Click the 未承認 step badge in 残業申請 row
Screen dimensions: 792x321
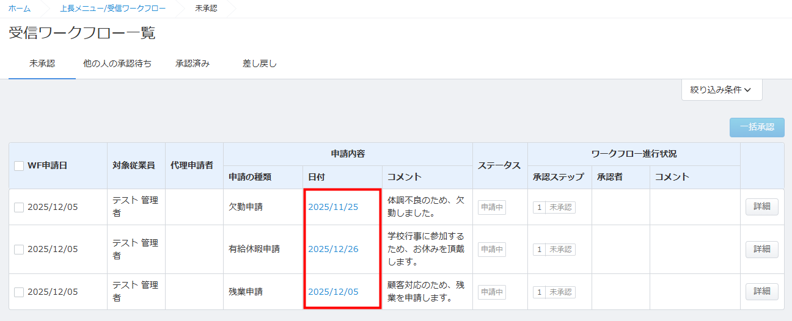coord(560,292)
